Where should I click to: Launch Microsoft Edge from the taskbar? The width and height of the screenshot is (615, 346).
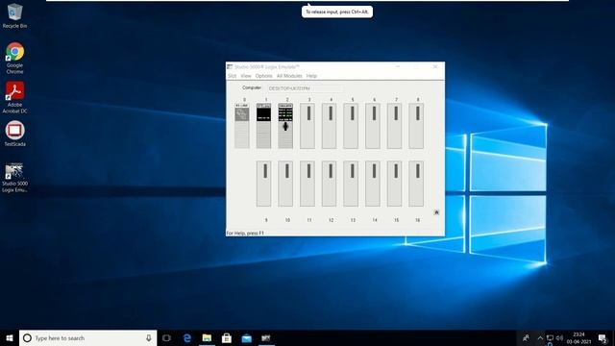click(x=187, y=337)
